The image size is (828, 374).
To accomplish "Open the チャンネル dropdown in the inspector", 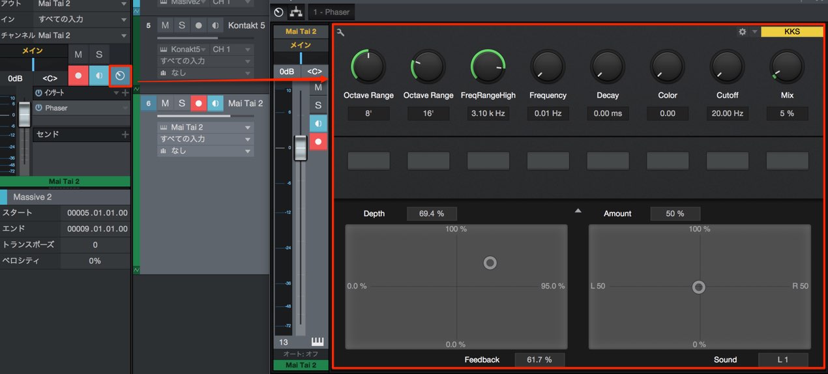I will (x=125, y=35).
